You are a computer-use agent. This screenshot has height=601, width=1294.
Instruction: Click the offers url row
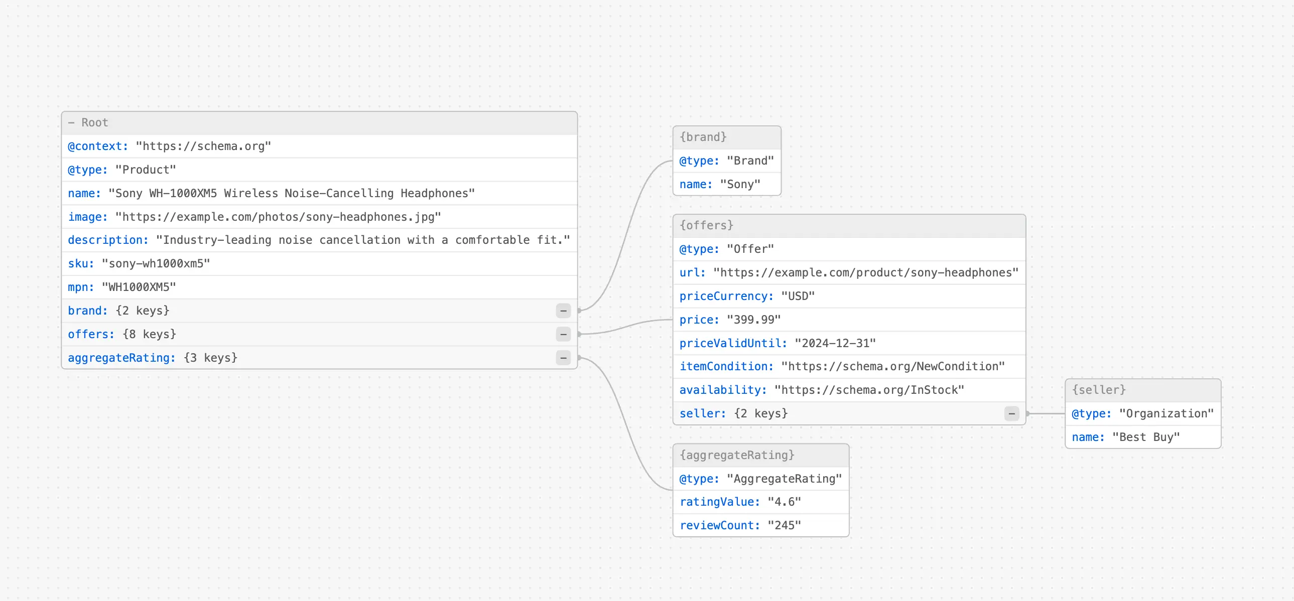pos(849,273)
